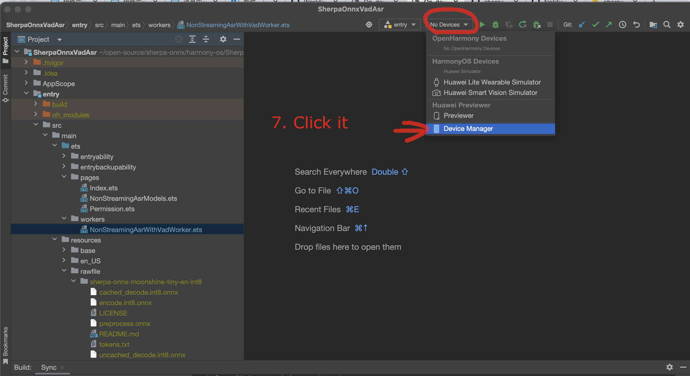
Task: Click the workers breadcrumb in navigation bar
Action: pos(159,25)
